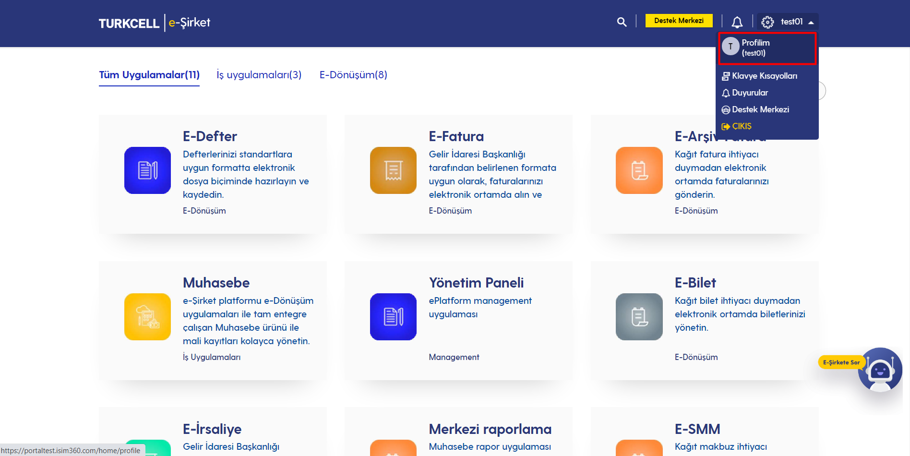Switch to İş uygulamaları(3) tab
Image resolution: width=910 pixels, height=456 pixels.
coord(259,75)
